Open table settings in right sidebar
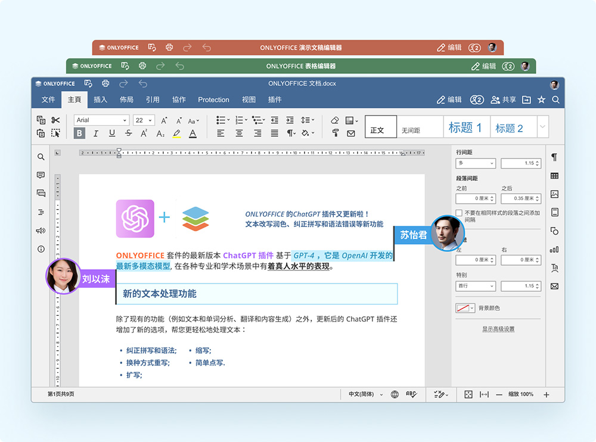 pyautogui.click(x=554, y=176)
